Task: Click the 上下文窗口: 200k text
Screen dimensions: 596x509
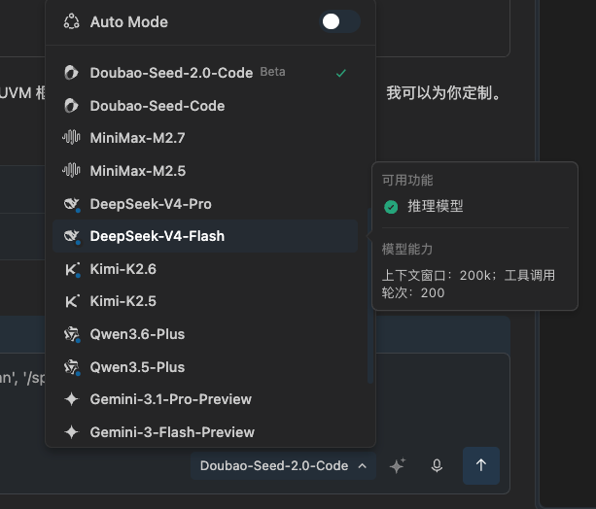Action: [x=437, y=276]
